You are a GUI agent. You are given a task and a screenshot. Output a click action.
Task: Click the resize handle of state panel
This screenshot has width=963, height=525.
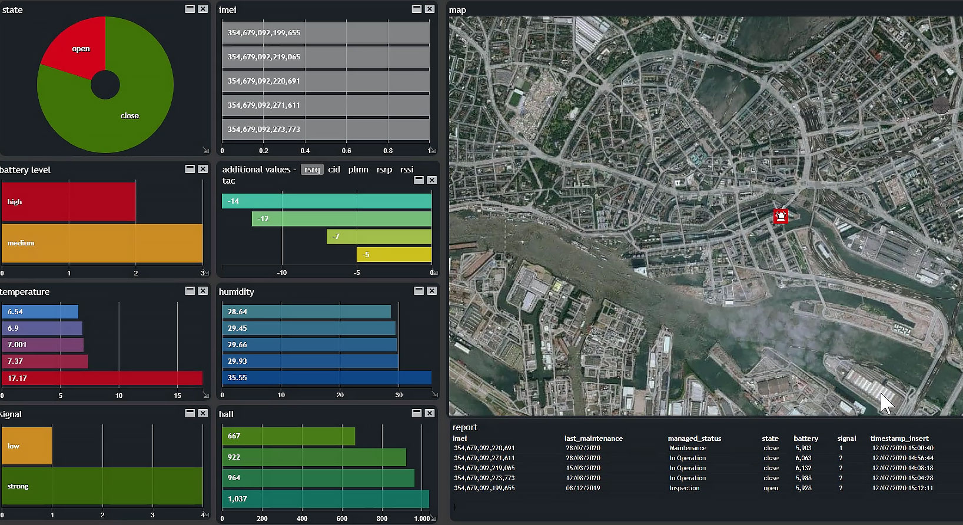pos(205,150)
